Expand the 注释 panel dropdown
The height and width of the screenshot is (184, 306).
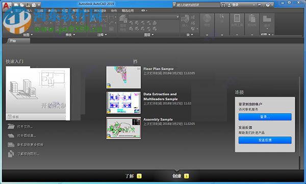click(102, 35)
